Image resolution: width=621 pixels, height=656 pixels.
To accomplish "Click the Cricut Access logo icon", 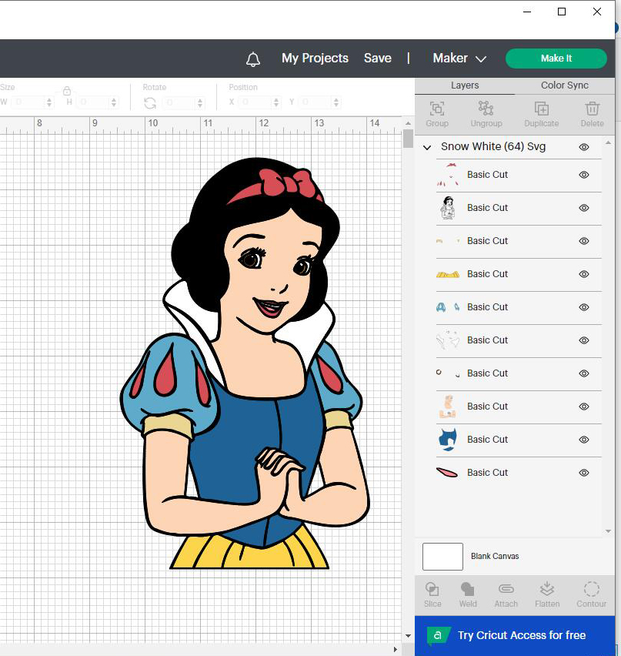I will coord(439,635).
